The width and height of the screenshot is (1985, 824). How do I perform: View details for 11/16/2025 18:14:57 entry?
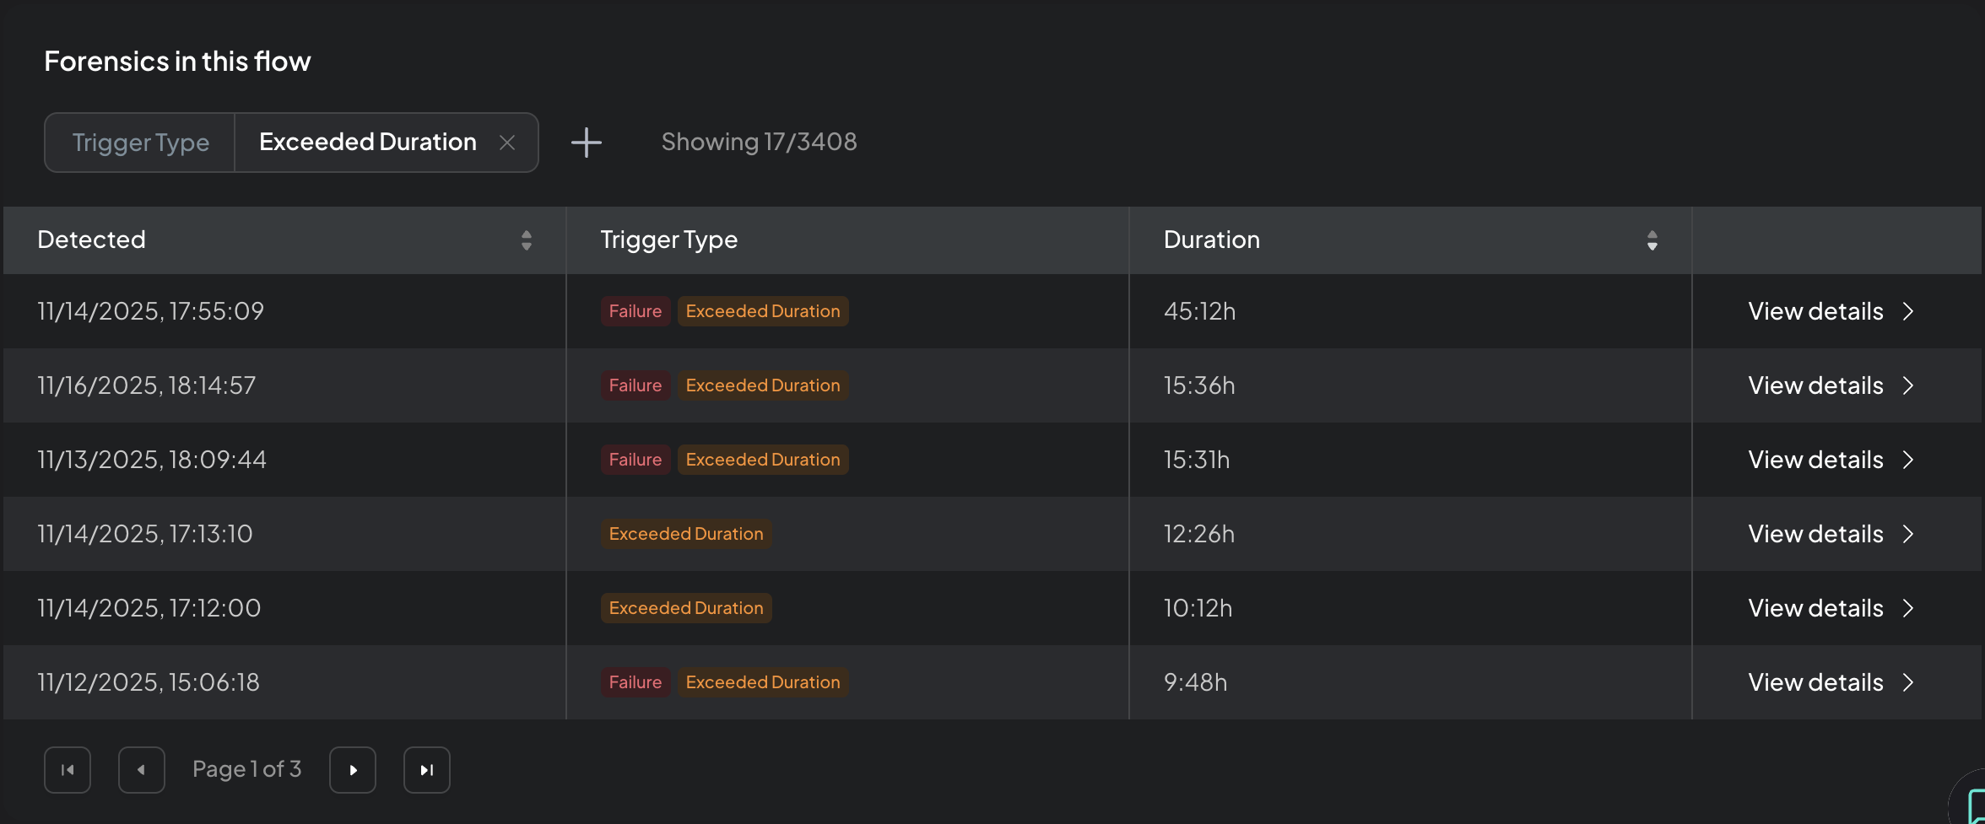(x=1815, y=385)
